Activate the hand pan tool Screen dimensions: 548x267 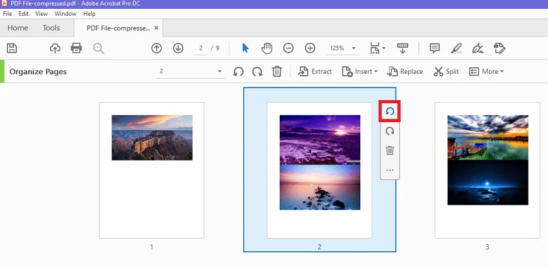[x=267, y=48]
